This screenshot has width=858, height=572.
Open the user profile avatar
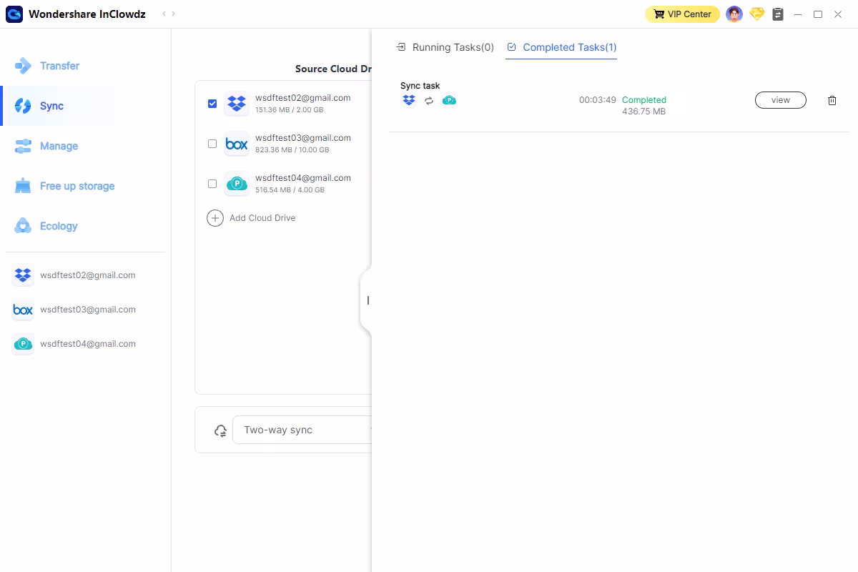tap(734, 14)
